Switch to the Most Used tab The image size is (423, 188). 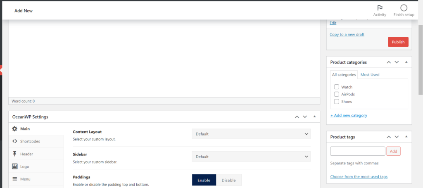pos(370,75)
